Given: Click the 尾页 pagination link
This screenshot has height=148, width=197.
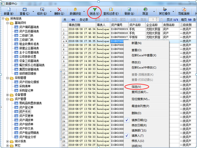Looking at the screenshot, I should coord(123,20).
